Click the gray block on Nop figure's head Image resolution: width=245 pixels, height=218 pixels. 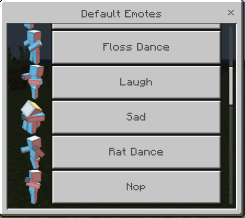27,180
